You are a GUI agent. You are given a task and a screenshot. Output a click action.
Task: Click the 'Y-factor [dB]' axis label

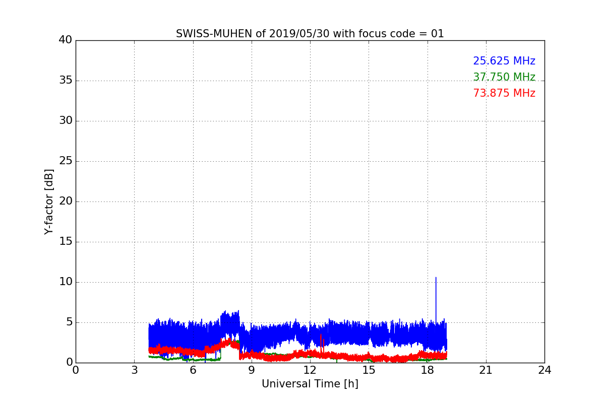click(x=49, y=201)
